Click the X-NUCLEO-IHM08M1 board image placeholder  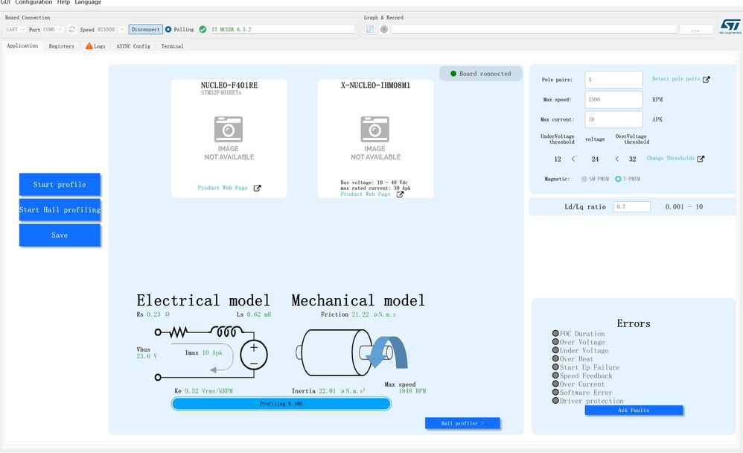[x=375, y=138]
